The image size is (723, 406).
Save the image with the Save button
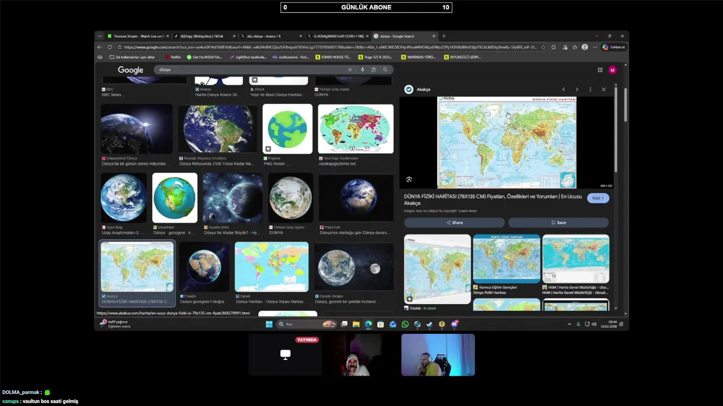559,223
